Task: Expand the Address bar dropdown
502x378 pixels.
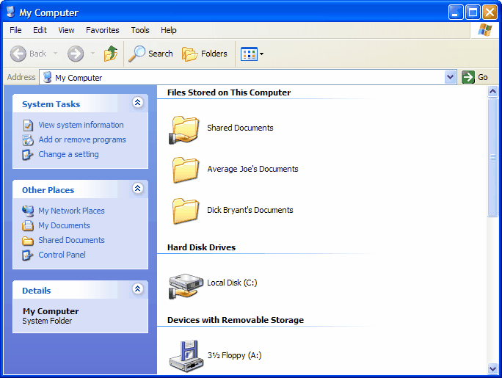Action: [450, 77]
